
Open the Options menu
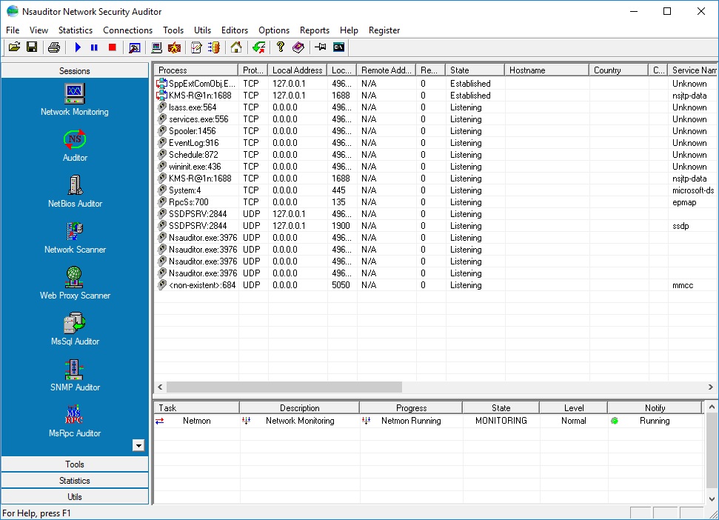[x=274, y=30]
